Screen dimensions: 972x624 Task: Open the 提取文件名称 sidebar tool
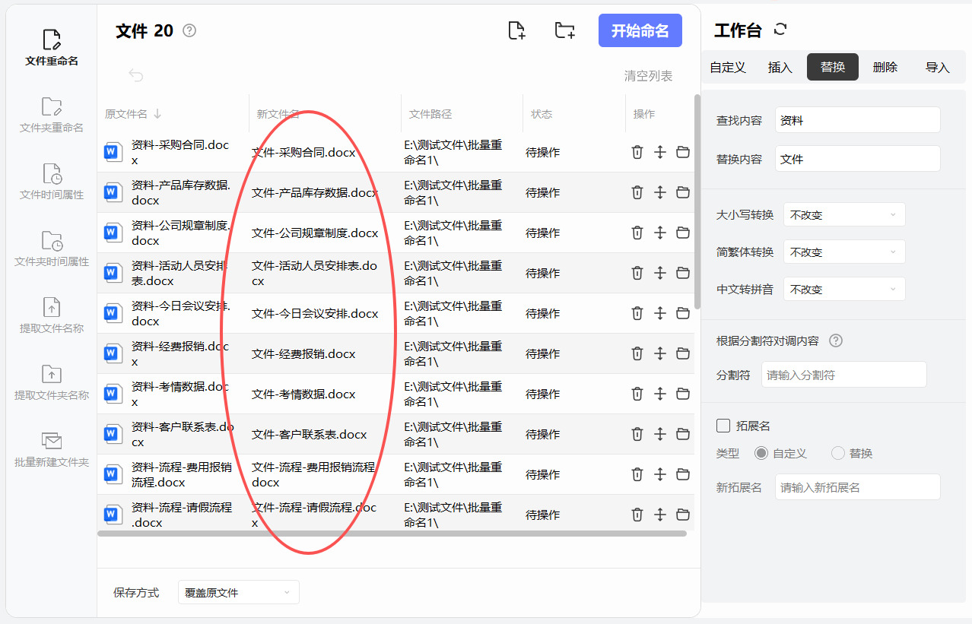52,315
